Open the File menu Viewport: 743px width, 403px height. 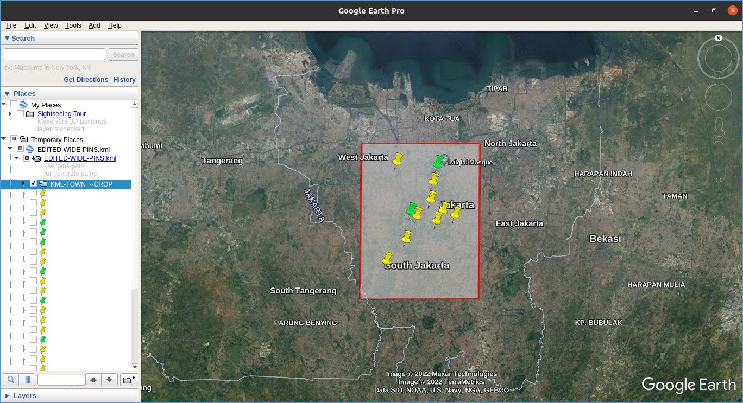11,25
